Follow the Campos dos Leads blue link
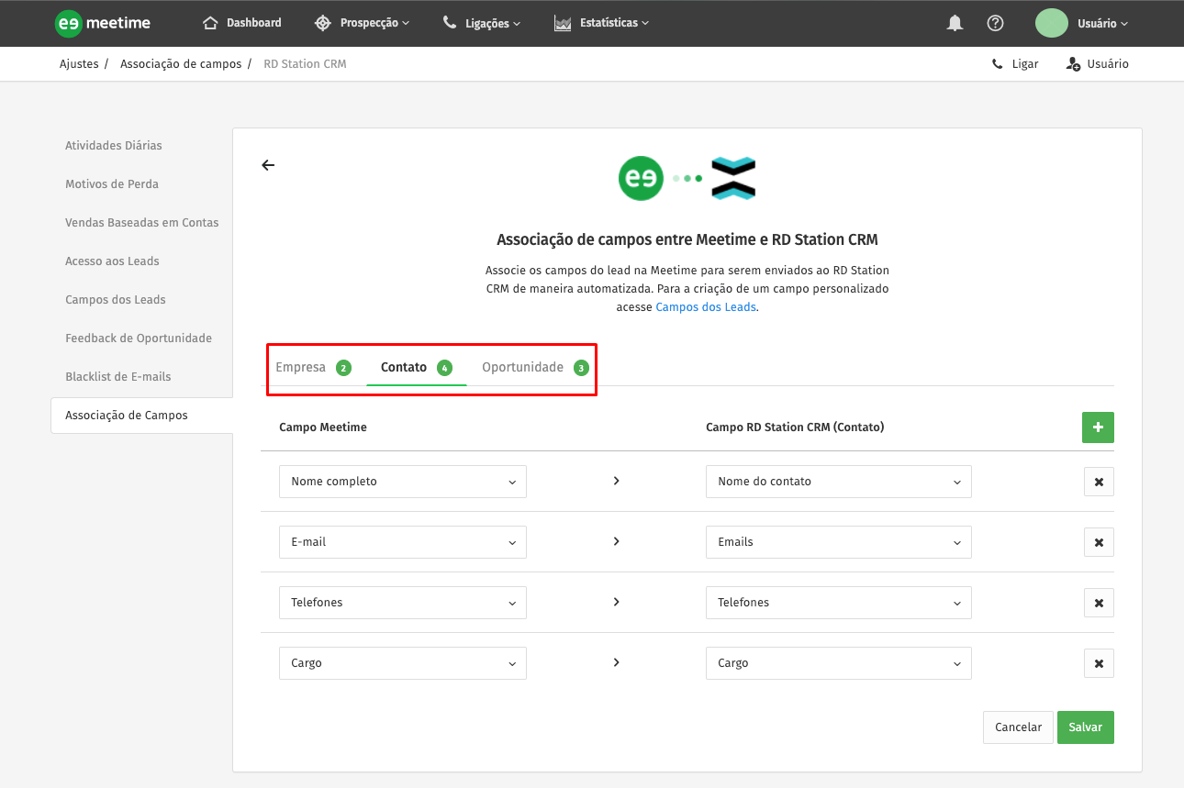This screenshot has height=788, width=1184. (706, 307)
